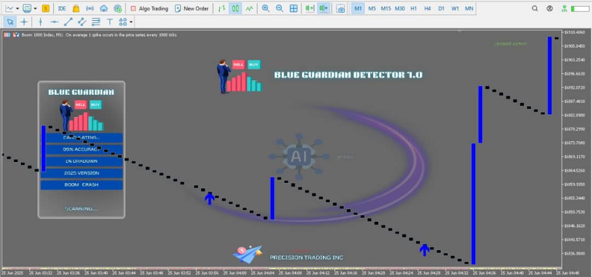Click the 2025 VERSION panel button
Screen dimensions: 592x277
(x=82, y=173)
